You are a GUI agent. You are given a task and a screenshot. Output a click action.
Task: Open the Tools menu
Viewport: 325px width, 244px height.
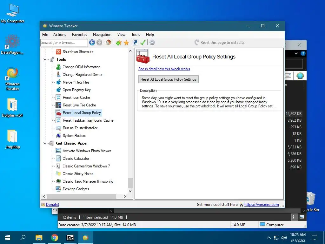[136, 35]
